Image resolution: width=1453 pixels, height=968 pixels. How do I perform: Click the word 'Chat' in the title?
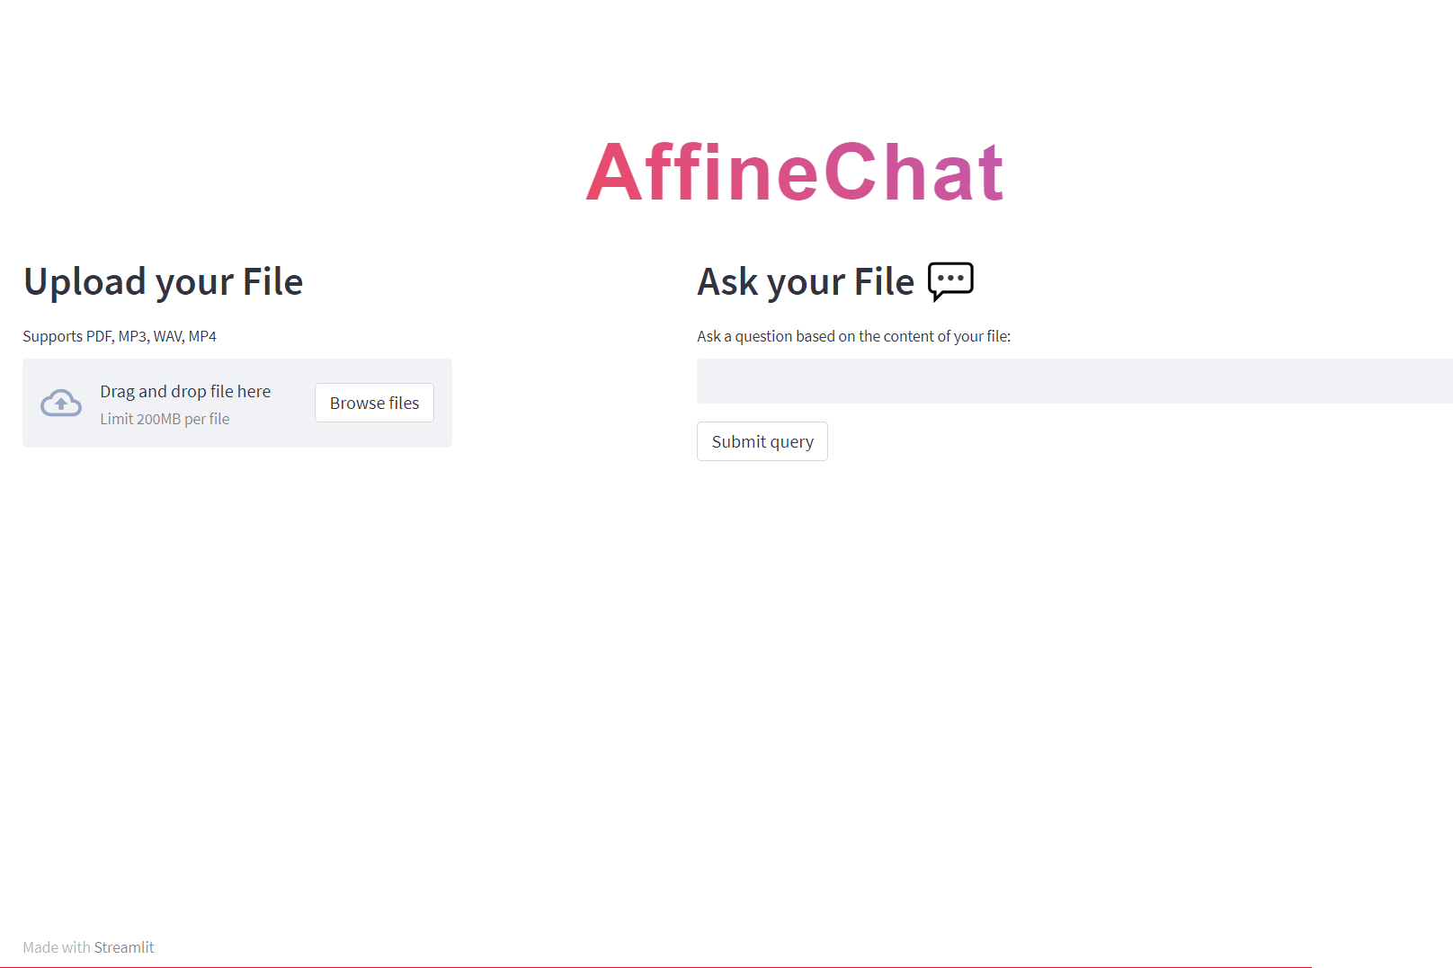pyautogui.click(x=914, y=172)
